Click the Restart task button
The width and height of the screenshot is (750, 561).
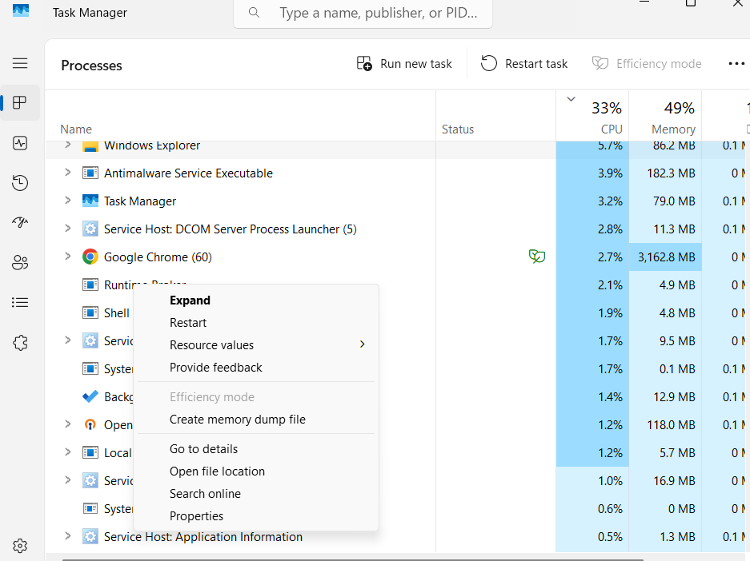point(524,64)
